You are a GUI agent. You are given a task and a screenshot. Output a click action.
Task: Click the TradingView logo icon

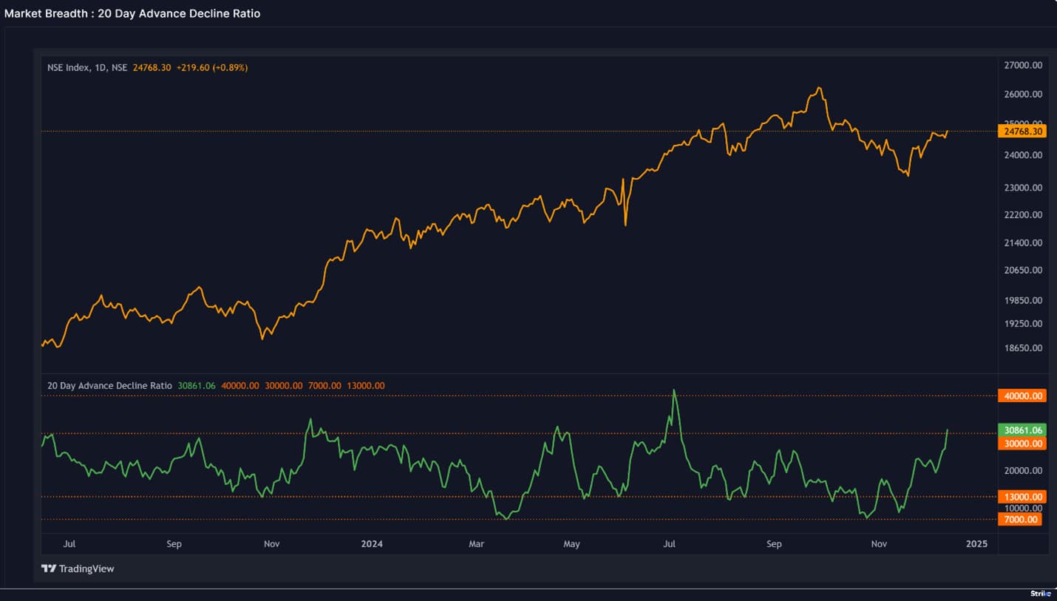47,568
